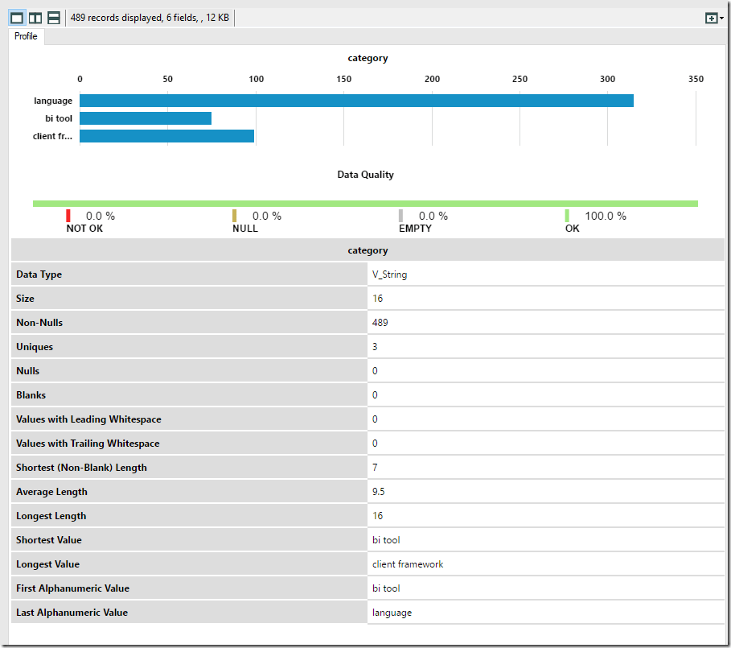
Task: Click the green OK legend swatch
Action: coord(567,216)
